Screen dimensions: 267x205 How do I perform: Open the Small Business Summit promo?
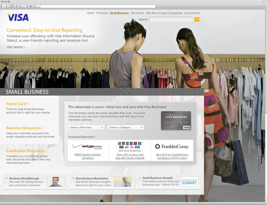168,181
